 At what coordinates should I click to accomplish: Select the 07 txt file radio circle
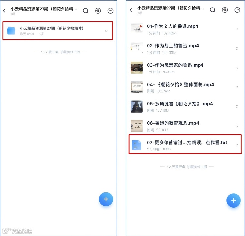237,145
